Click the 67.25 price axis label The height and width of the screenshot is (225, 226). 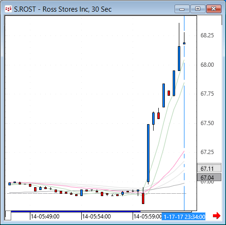[x=207, y=152]
